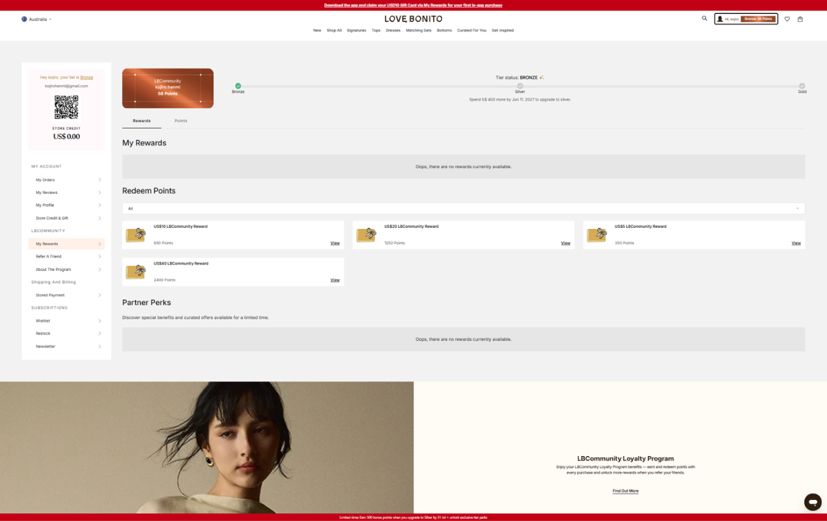Open the Tops menu
This screenshot has width=827, height=521.
(x=376, y=31)
